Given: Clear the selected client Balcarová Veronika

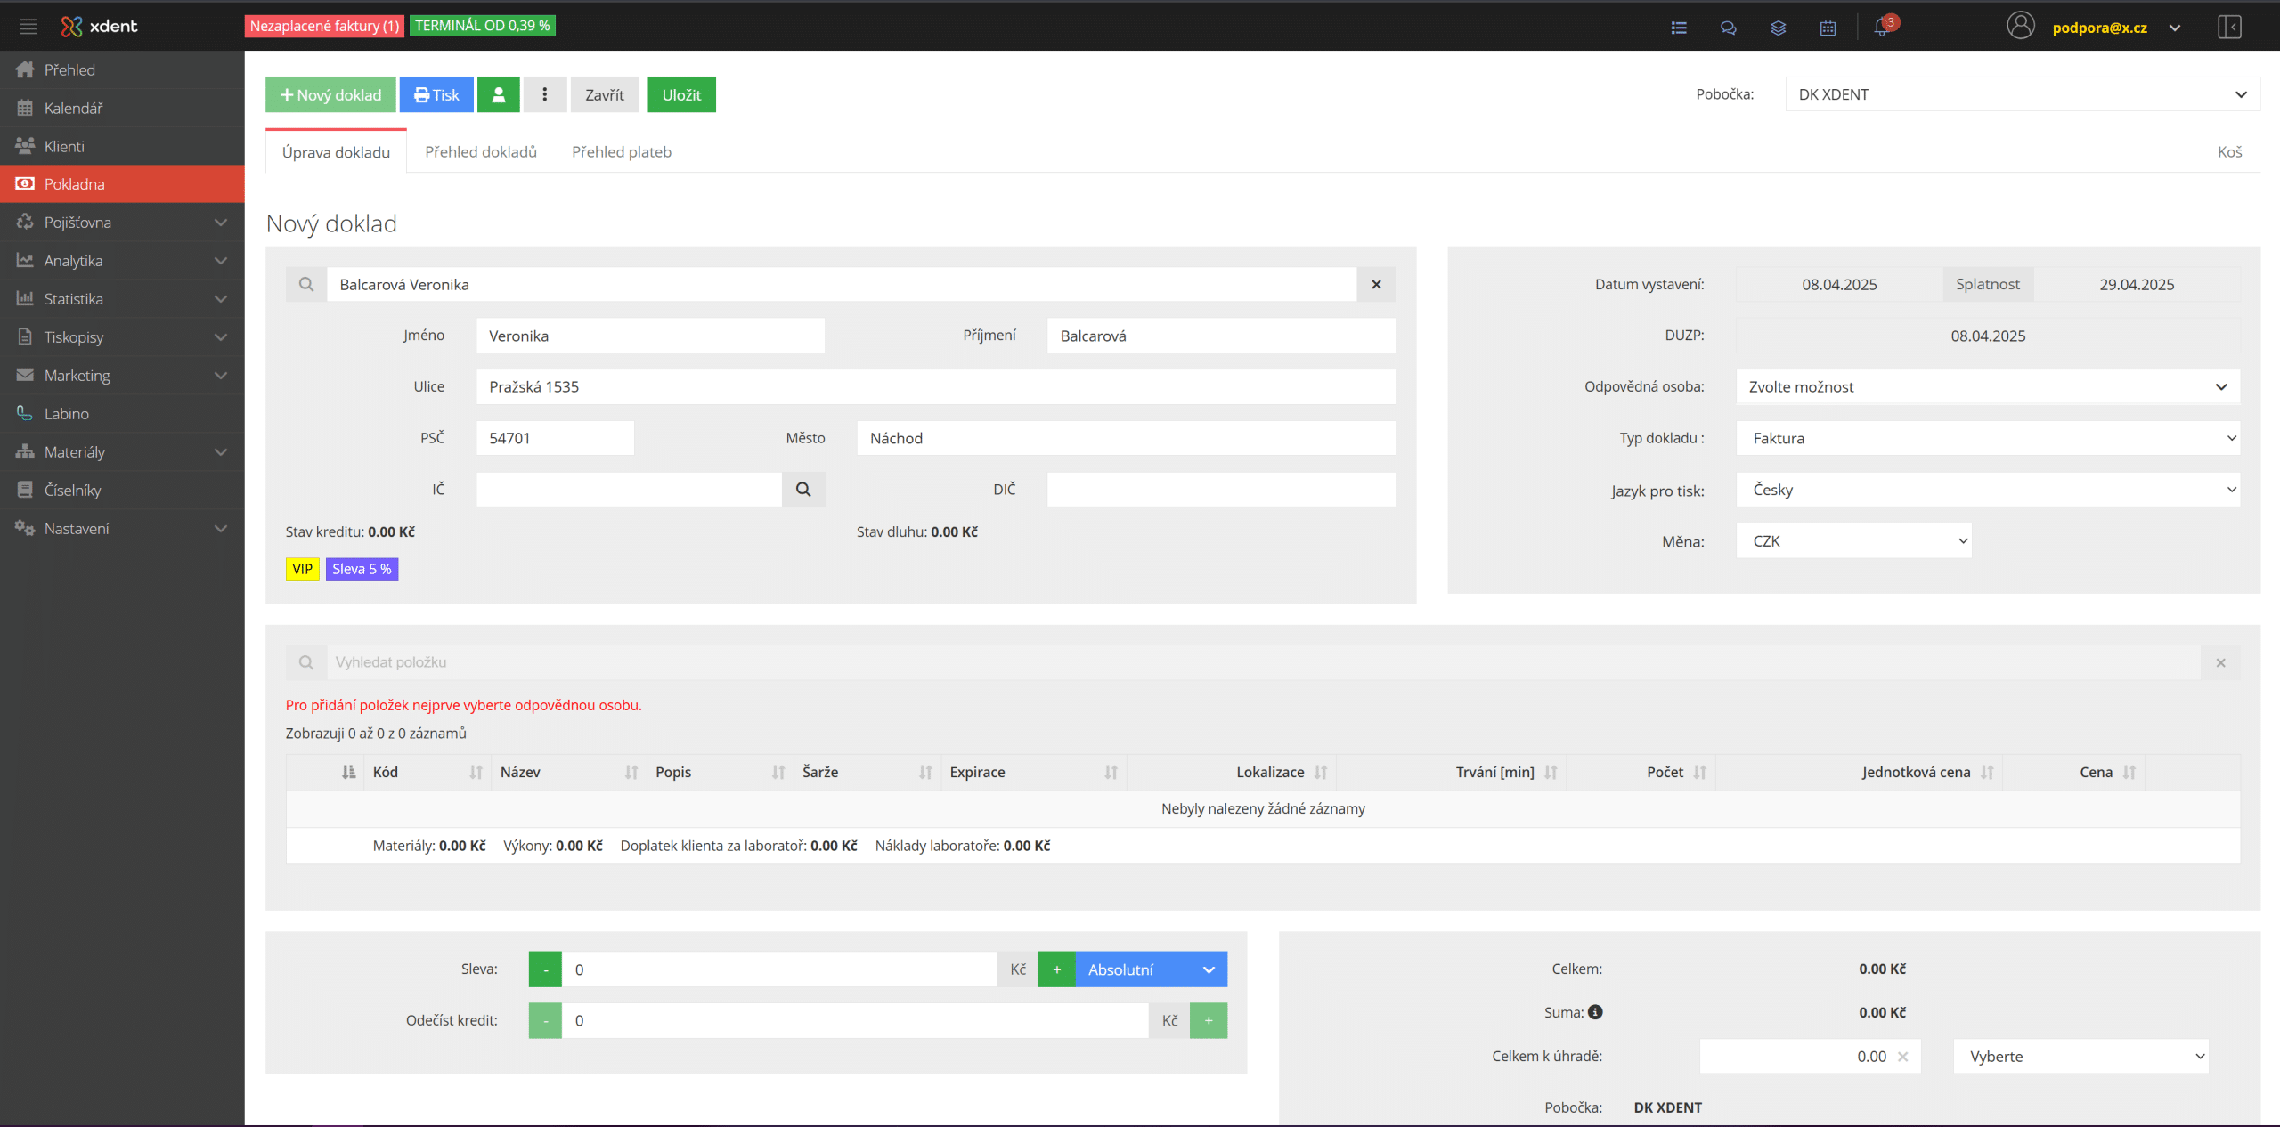Looking at the screenshot, I should click(1376, 284).
